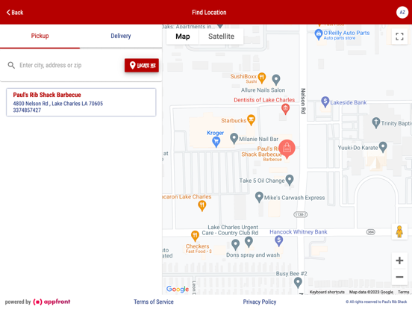The width and height of the screenshot is (412, 309).
Task: Click the SushiBoxx restaurant pin
Action: pos(261,78)
